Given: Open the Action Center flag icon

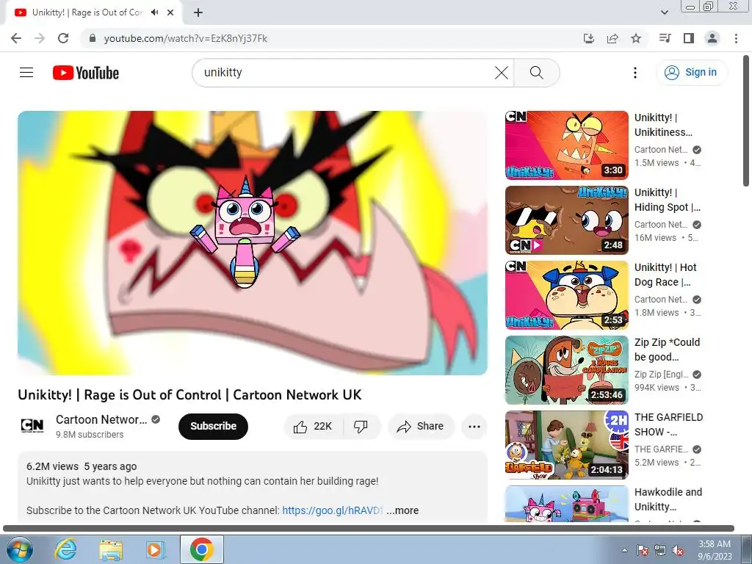Looking at the screenshot, I should (x=642, y=551).
